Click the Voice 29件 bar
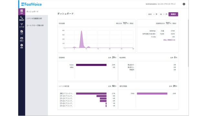 (91, 65)
